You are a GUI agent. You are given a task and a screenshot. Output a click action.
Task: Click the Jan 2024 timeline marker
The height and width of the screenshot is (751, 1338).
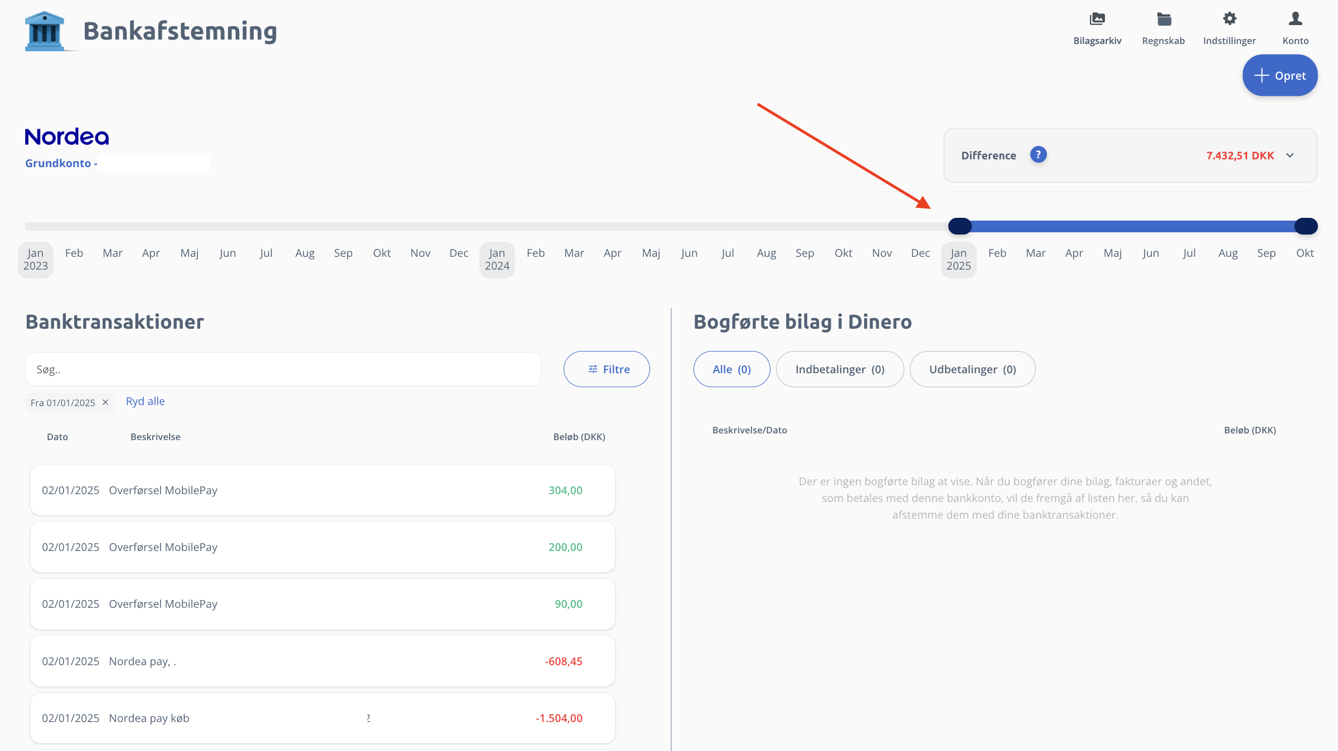tap(497, 260)
